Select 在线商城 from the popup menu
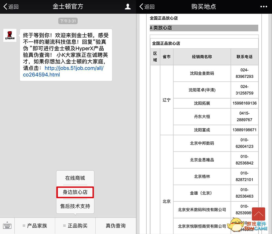The height and width of the screenshot is (234, 272). [75, 178]
